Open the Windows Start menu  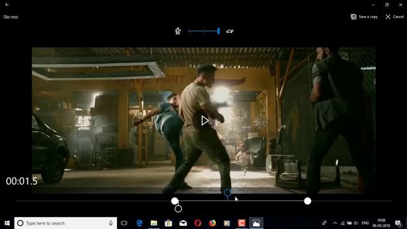(7, 223)
